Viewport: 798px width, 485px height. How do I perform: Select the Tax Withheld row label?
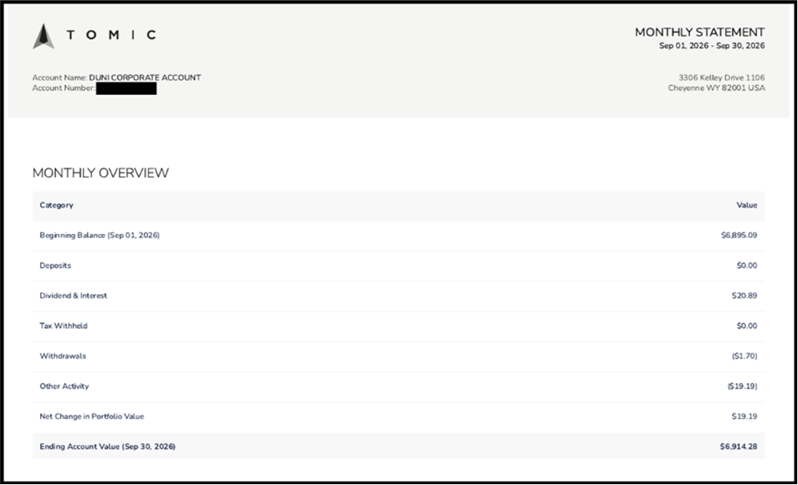64,326
